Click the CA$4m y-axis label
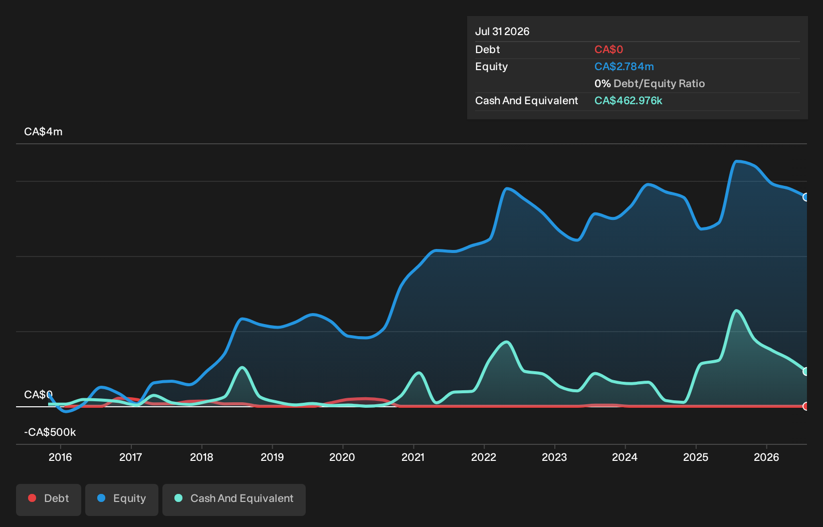 44,132
